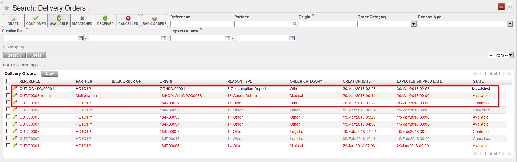Expand the Filters dropdown
This screenshot has height=162, width=517.
pyautogui.click(x=500, y=55)
